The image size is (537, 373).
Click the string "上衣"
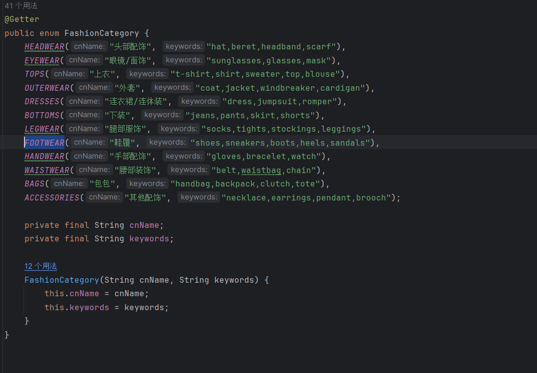102,74
